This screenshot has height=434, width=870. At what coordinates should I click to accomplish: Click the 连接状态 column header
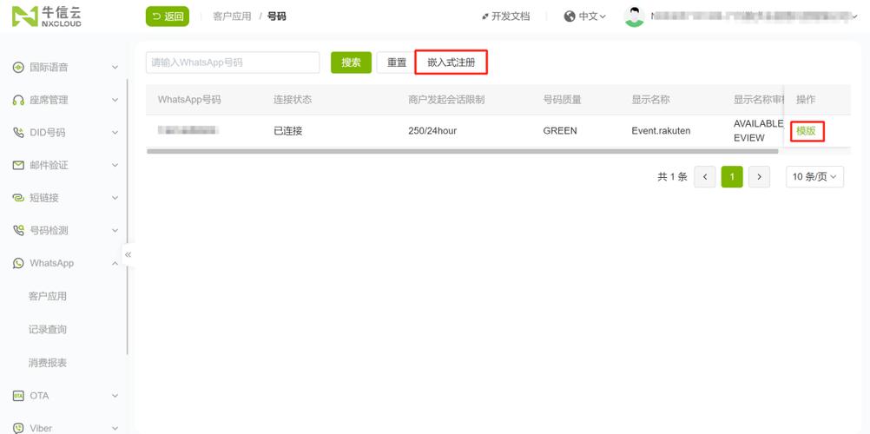(x=293, y=100)
